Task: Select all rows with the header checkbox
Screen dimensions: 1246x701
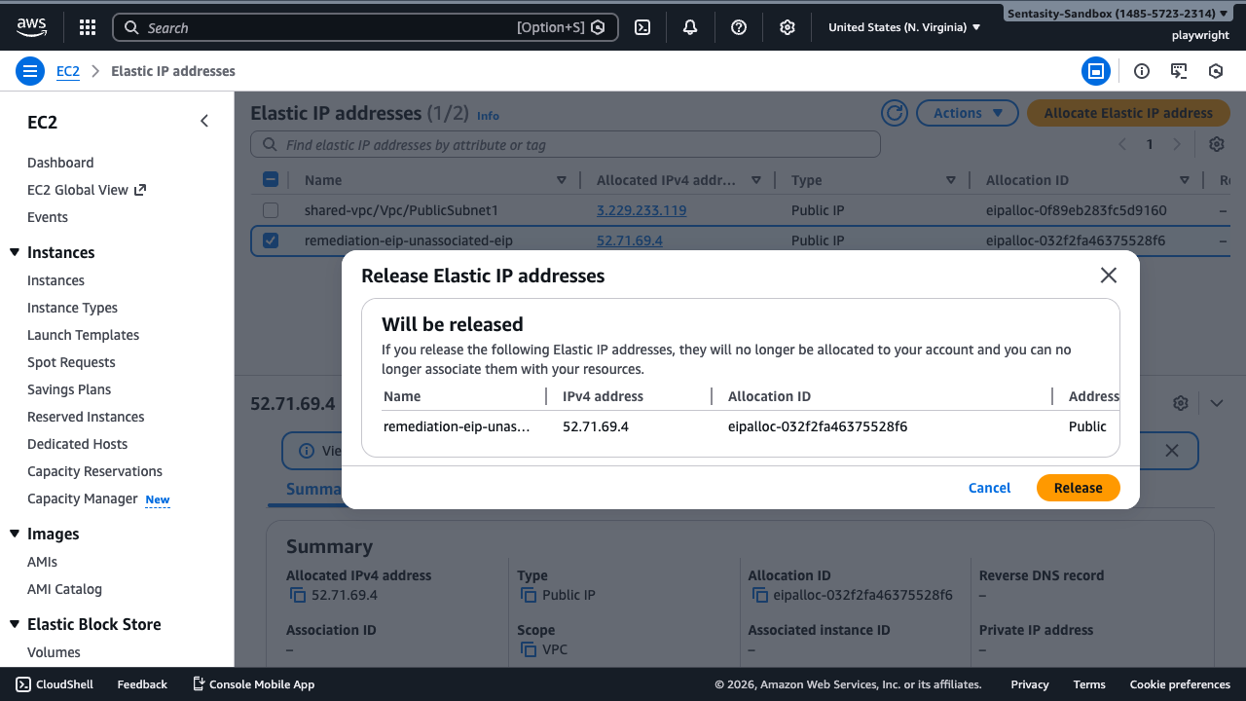Action: tap(270, 179)
